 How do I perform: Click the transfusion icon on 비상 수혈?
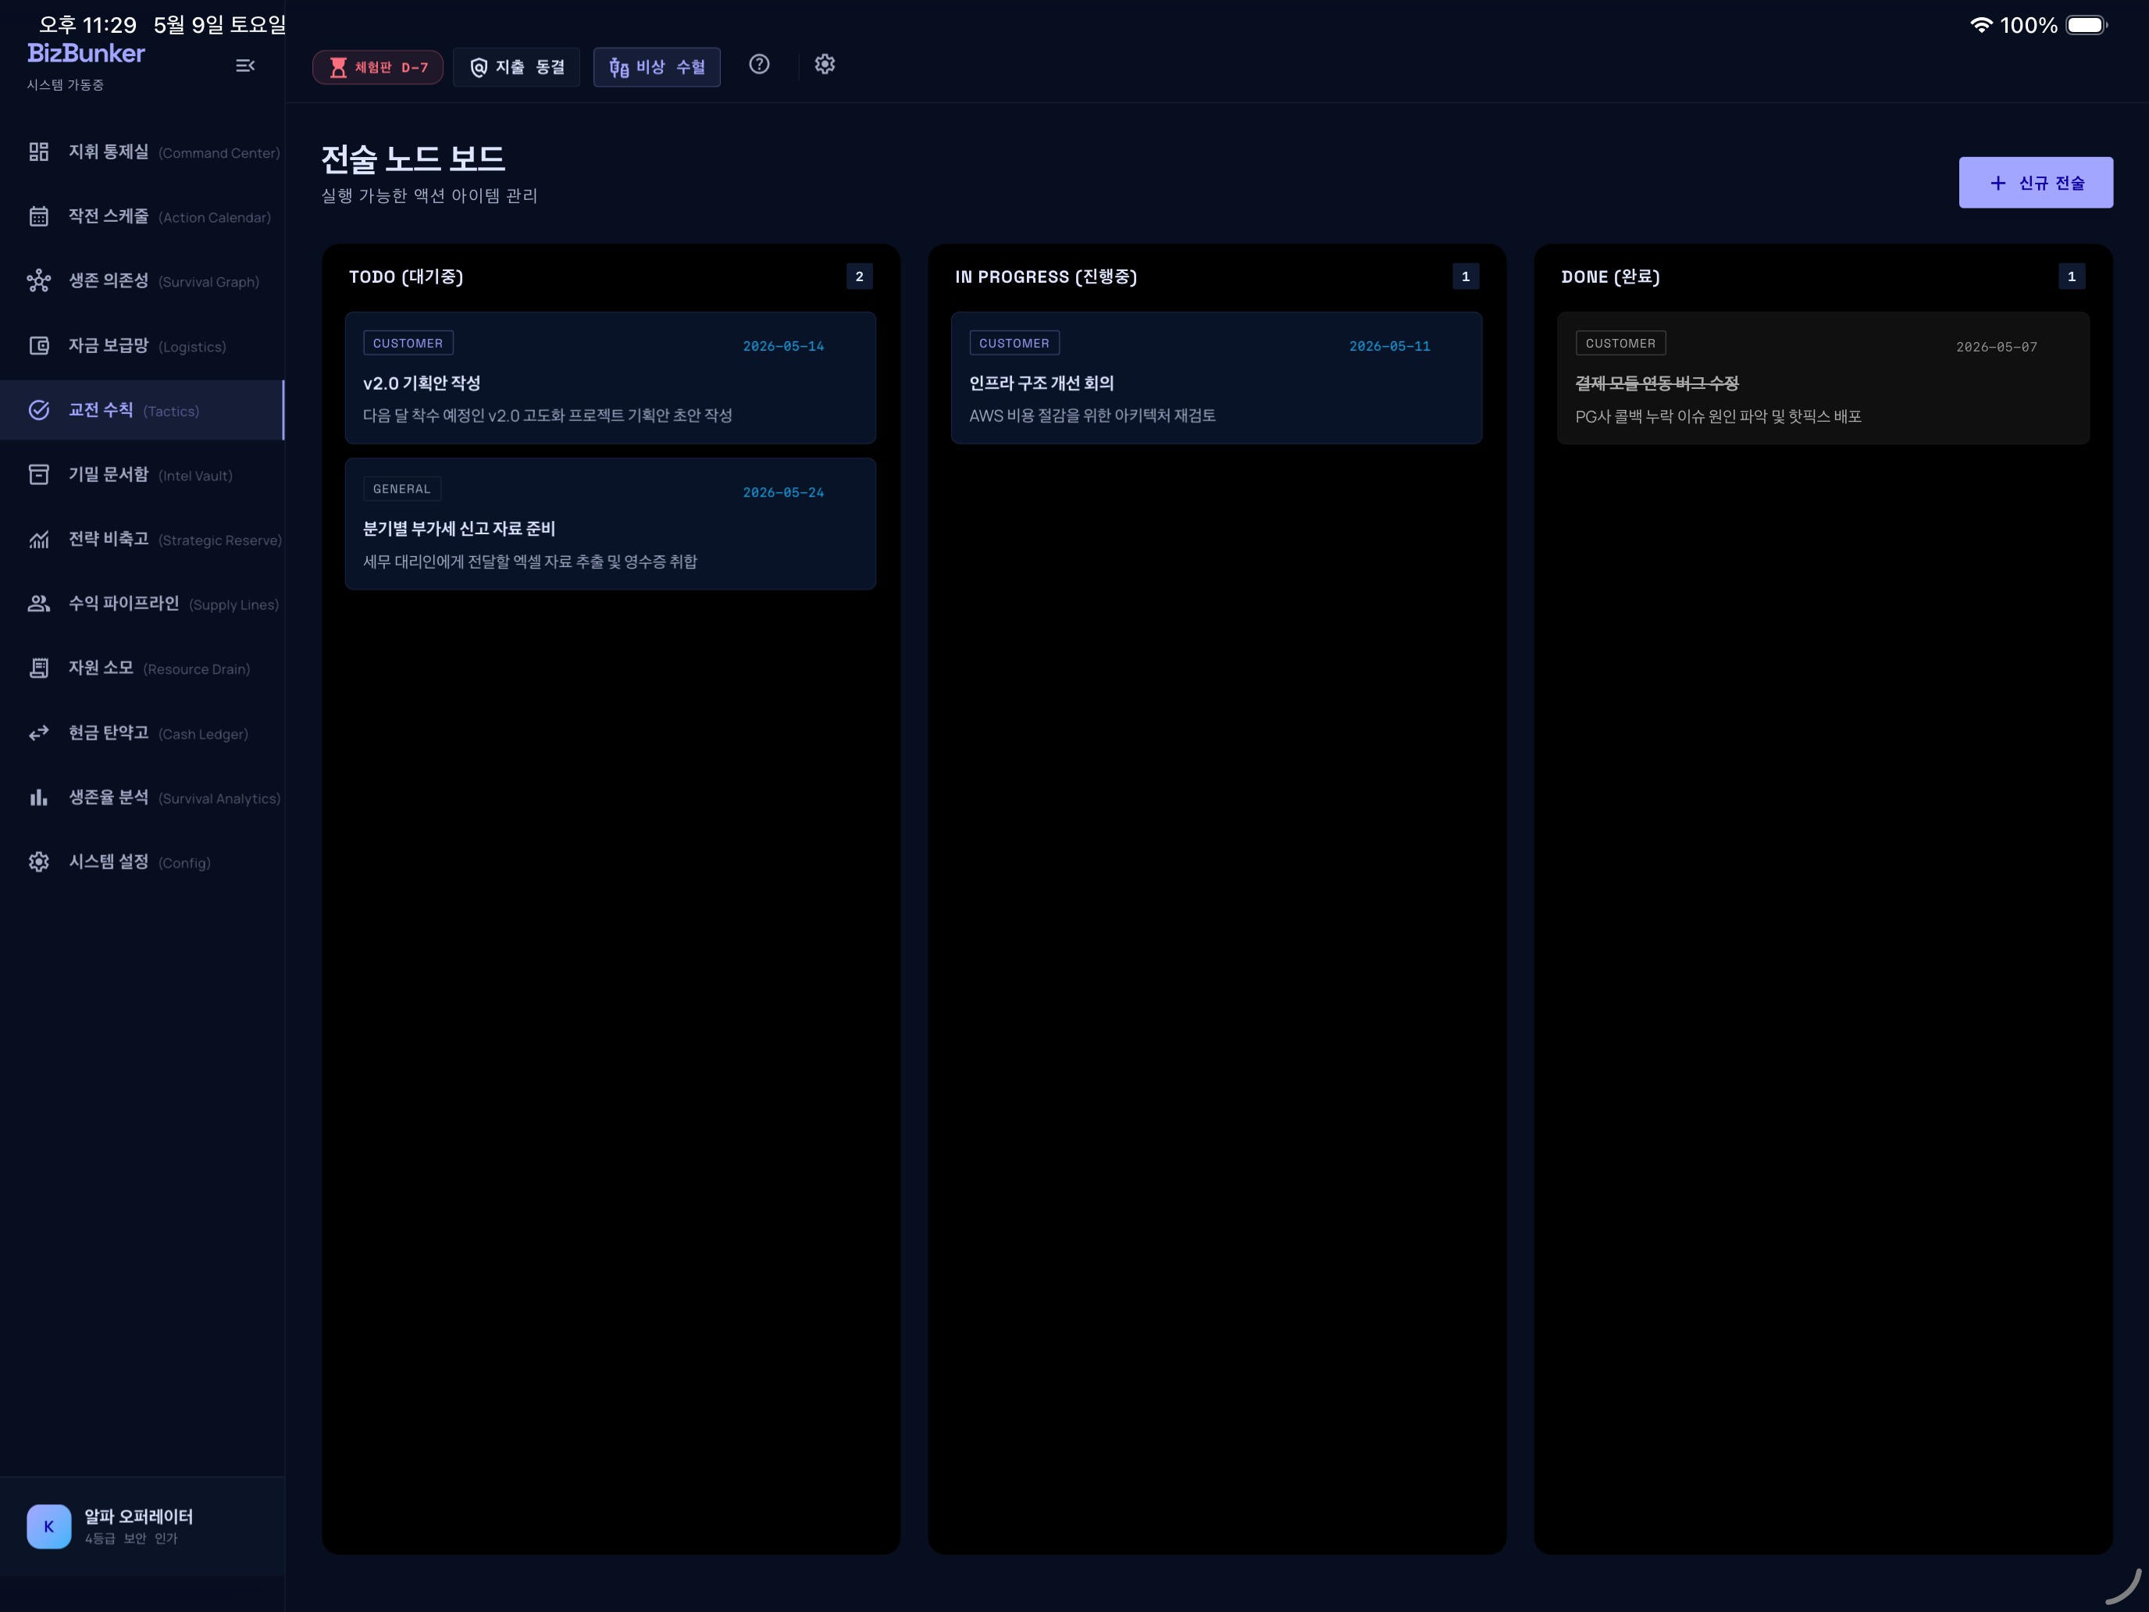619,67
